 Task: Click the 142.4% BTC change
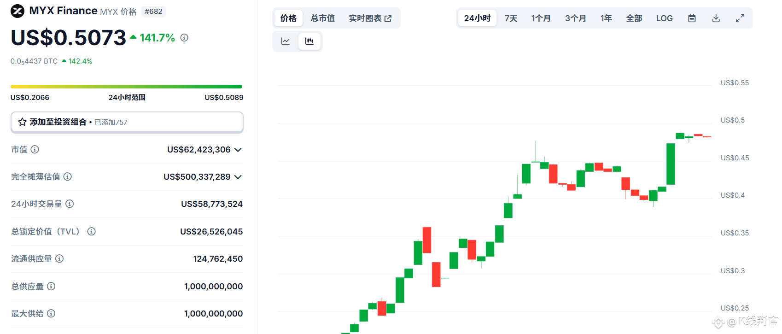tap(77, 61)
